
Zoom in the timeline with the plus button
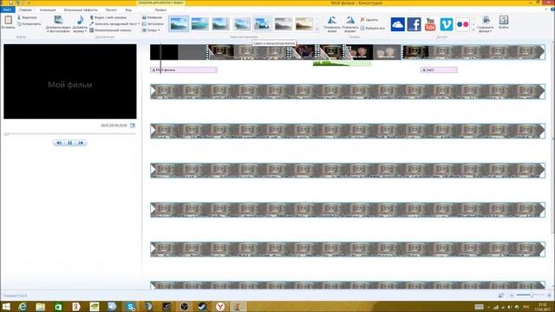pyautogui.click(x=549, y=295)
